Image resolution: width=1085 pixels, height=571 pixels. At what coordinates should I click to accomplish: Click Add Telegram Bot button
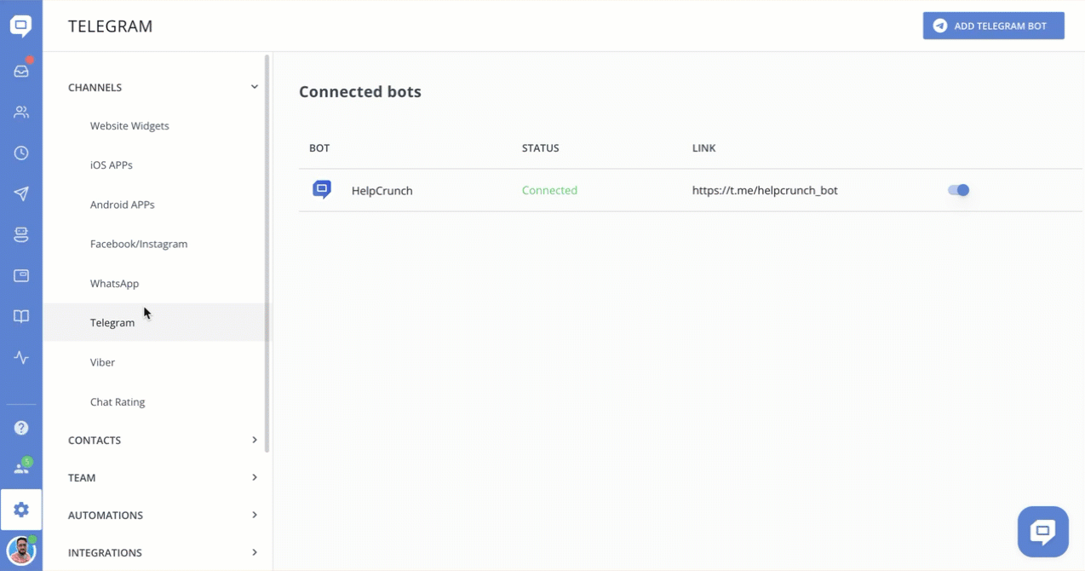993,26
